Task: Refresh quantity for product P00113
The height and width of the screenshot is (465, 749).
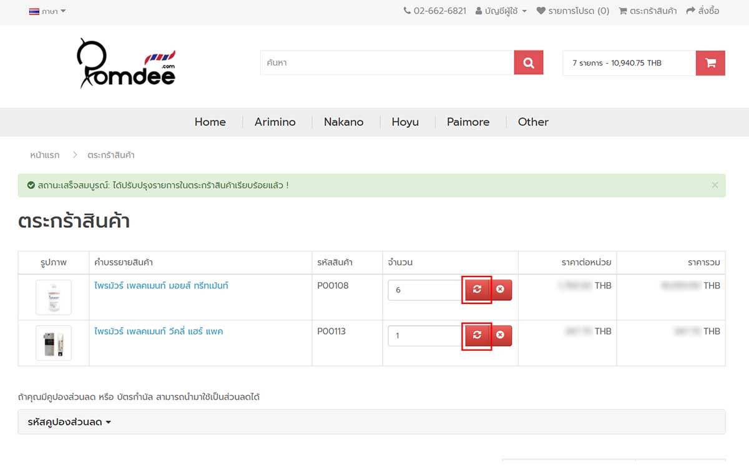Action: 477,335
